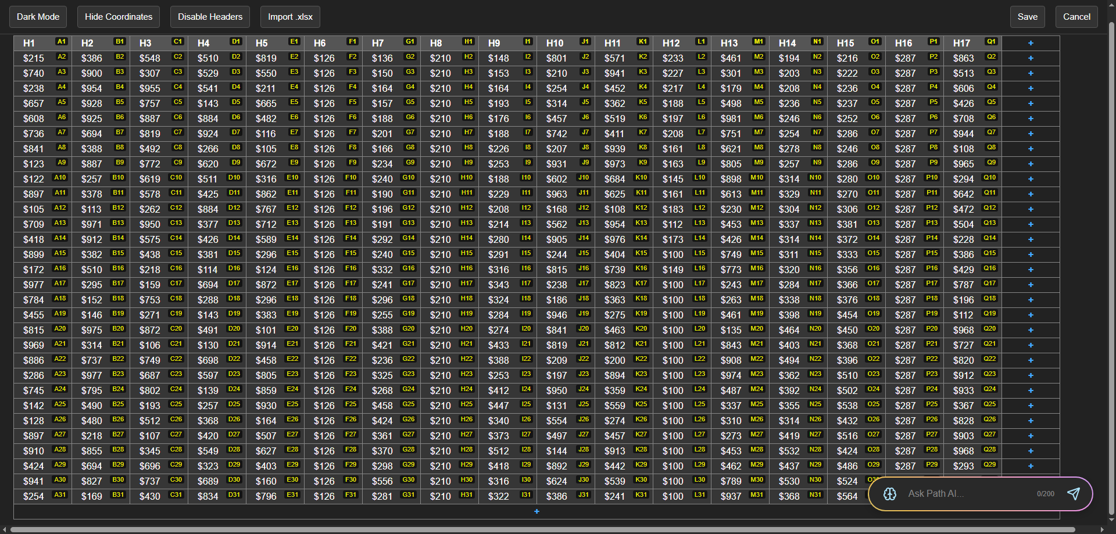
Task: Click the horizontal scrollbar at the bottom
Action: [543, 530]
